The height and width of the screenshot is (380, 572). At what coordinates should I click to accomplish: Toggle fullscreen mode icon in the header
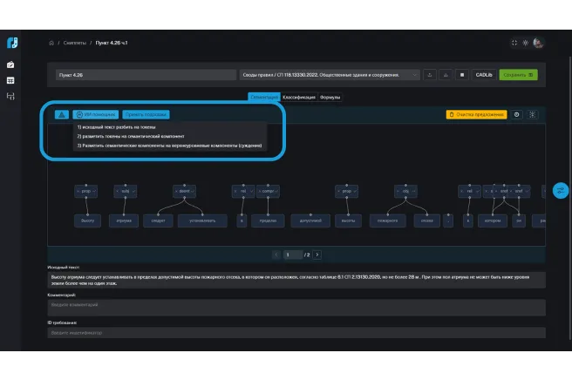(514, 43)
